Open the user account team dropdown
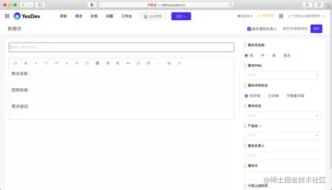 [307, 16]
